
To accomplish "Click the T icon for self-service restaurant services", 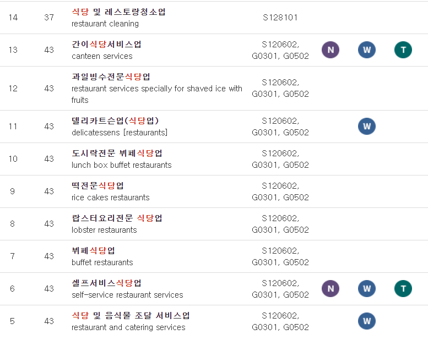I will tap(403, 288).
